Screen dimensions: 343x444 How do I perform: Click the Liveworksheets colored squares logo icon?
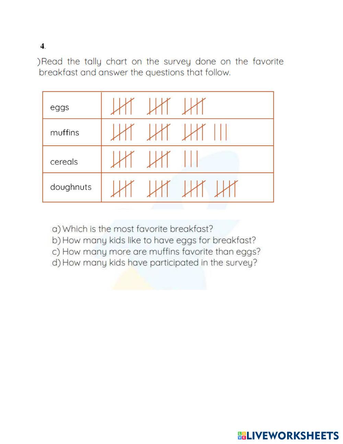click(242, 436)
